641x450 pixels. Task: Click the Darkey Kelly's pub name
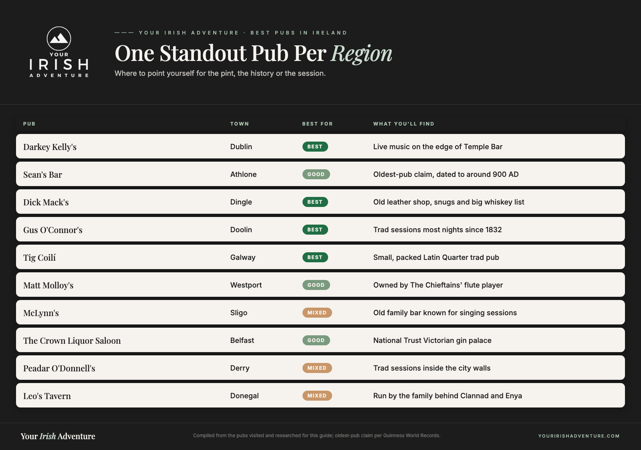(x=50, y=147)
